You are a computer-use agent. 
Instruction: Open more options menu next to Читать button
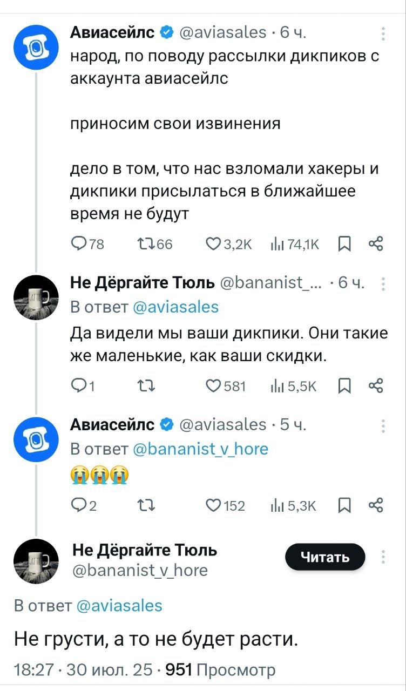point(383,557)
